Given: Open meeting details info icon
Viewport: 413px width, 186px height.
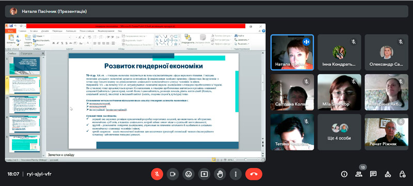Looking at the screenshot, I should point(344,174).
